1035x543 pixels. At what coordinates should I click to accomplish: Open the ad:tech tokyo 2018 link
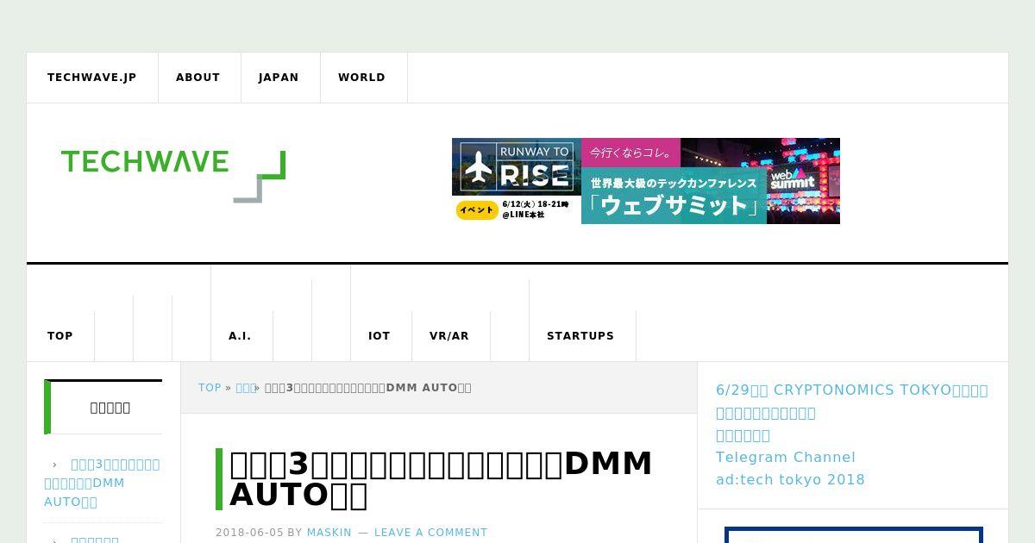click(x=790, y=480)
